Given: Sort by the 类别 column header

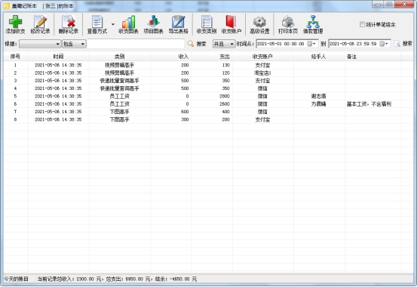Looking at the screenshot, I should pyautogui.click(x=120, y=57).
